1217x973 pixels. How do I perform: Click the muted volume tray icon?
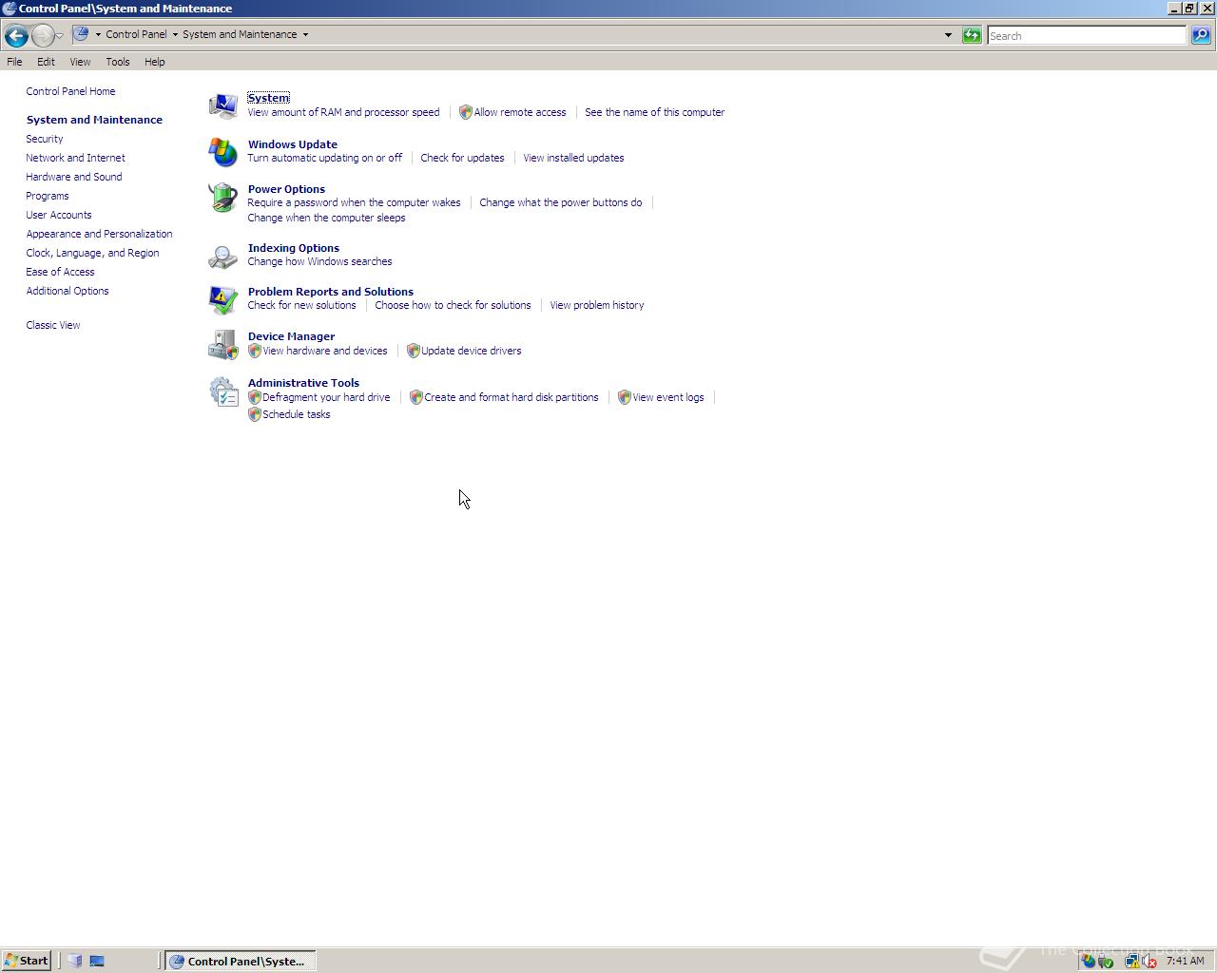(1149, 962)
